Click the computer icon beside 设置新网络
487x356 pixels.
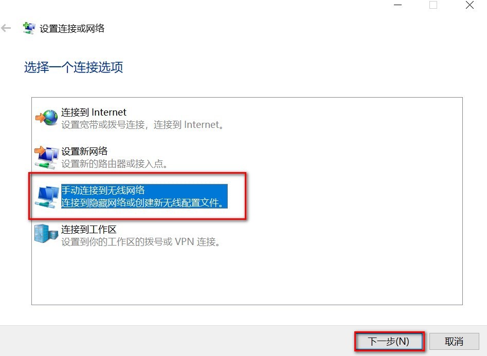[47, 157]
